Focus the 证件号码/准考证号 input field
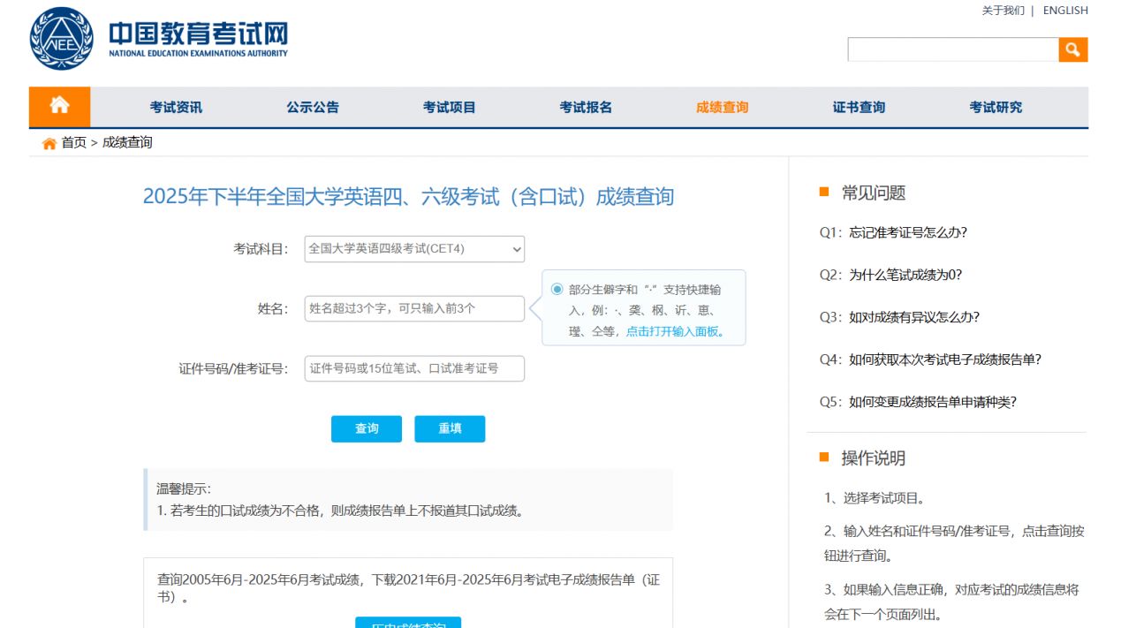Viewport: 1136px width, 628px height. (414, 368)
